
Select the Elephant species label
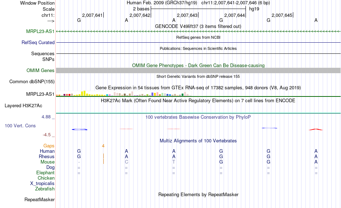coord(45,173)
